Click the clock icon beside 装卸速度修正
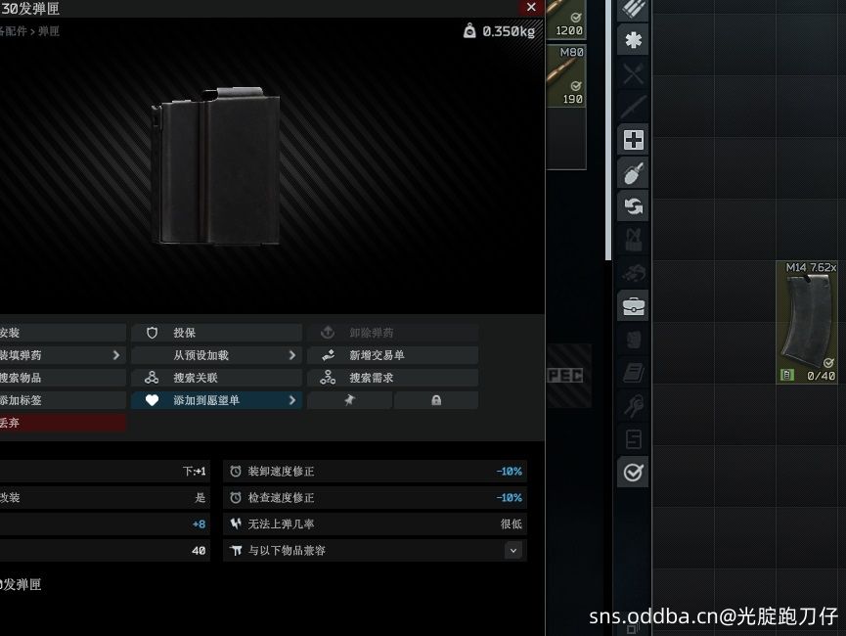The width and height of the screenshot is (846, 636). click(x=236, y=472)
